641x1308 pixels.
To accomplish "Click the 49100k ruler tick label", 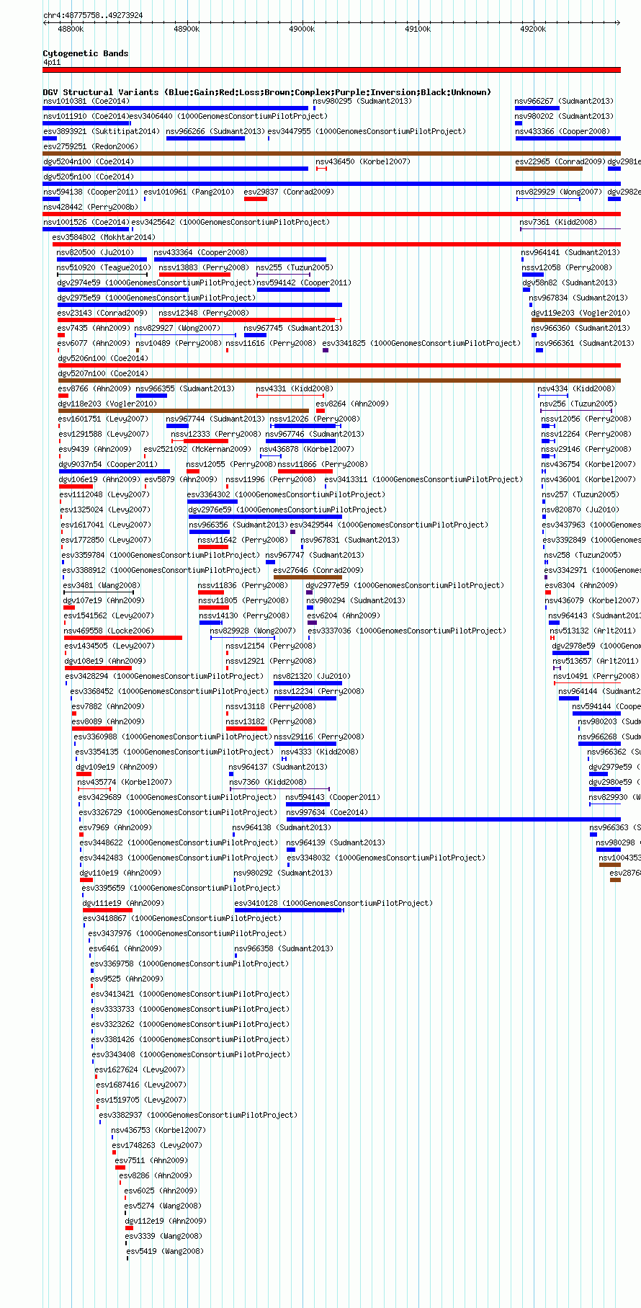I will (x=418, y=29).
